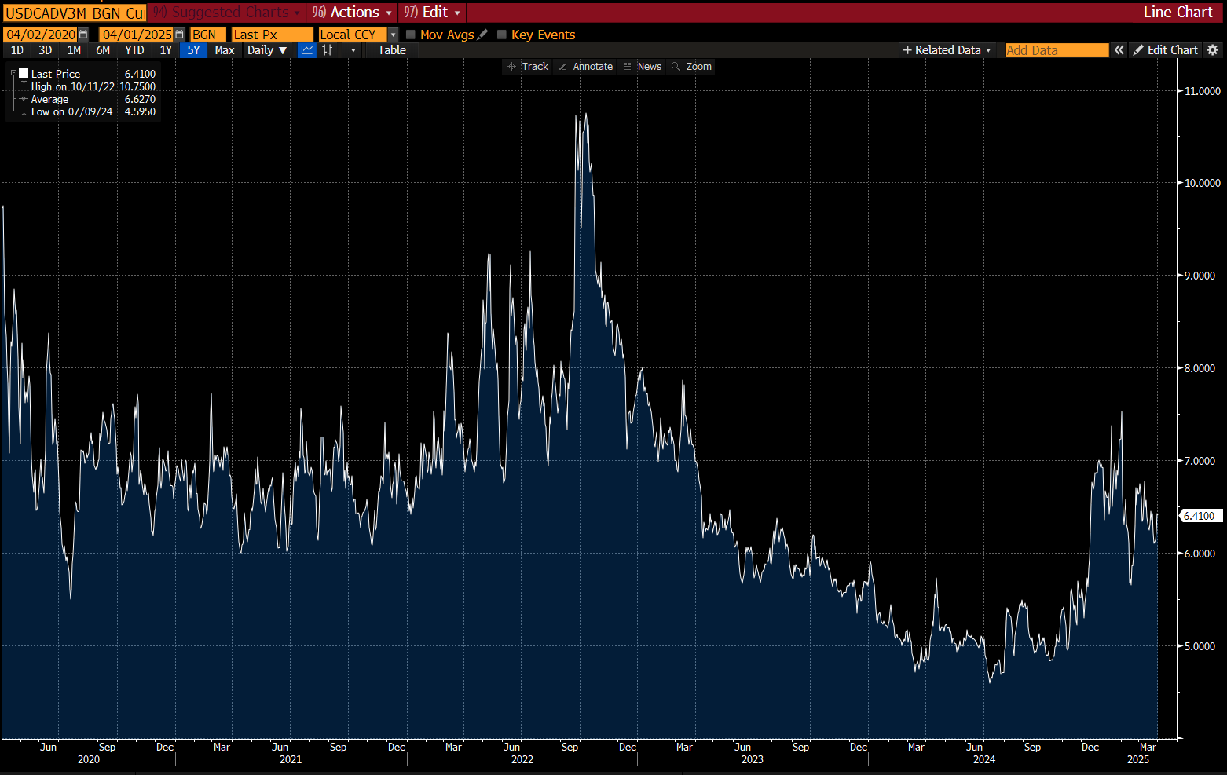
Task: Collapse the legend tree toggle
Action: pyautogui.click(x=13, y=73)
